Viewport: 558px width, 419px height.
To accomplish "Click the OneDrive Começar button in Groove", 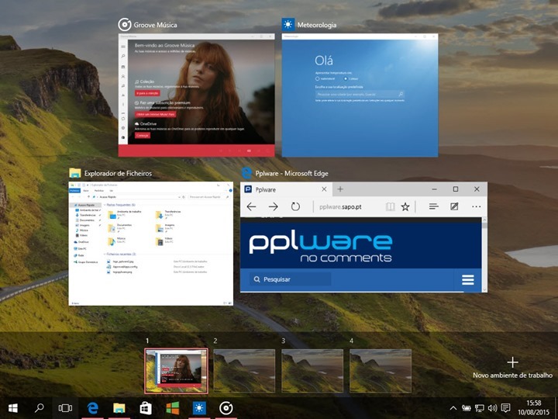I will click(x=143, y=135).
